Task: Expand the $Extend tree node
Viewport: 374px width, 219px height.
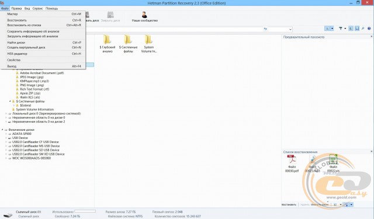Action: click(x=14, y=106)
